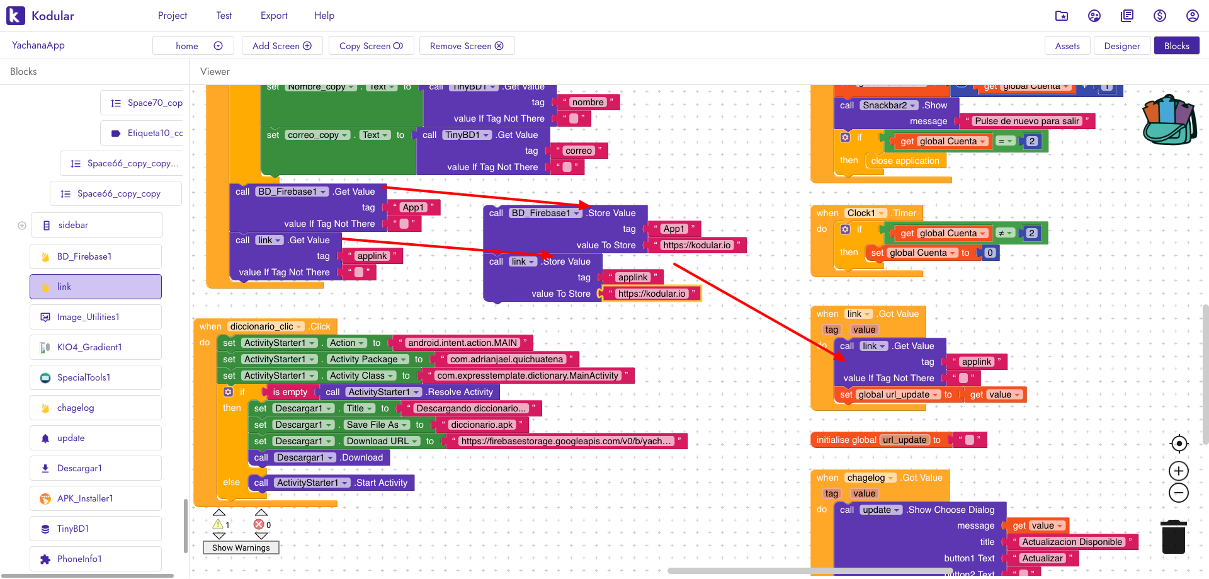Open the Clock1 component dropdown in Timer block

point(882,214)
